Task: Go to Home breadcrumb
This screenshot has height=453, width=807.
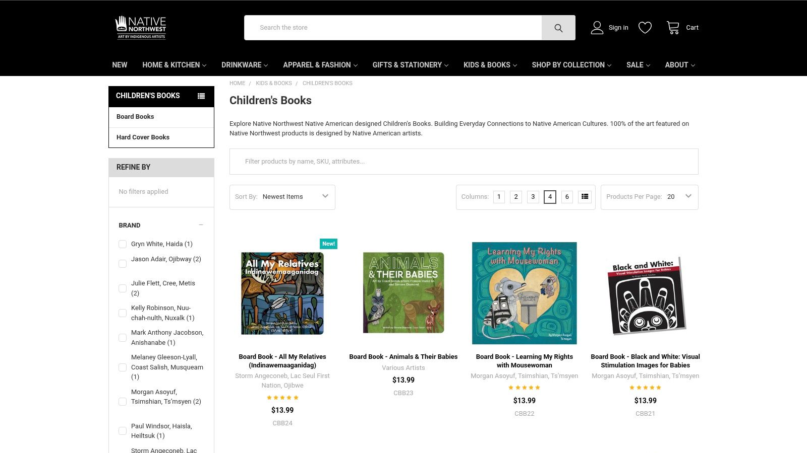Action: pyautogui.click(x=237, y=84)
